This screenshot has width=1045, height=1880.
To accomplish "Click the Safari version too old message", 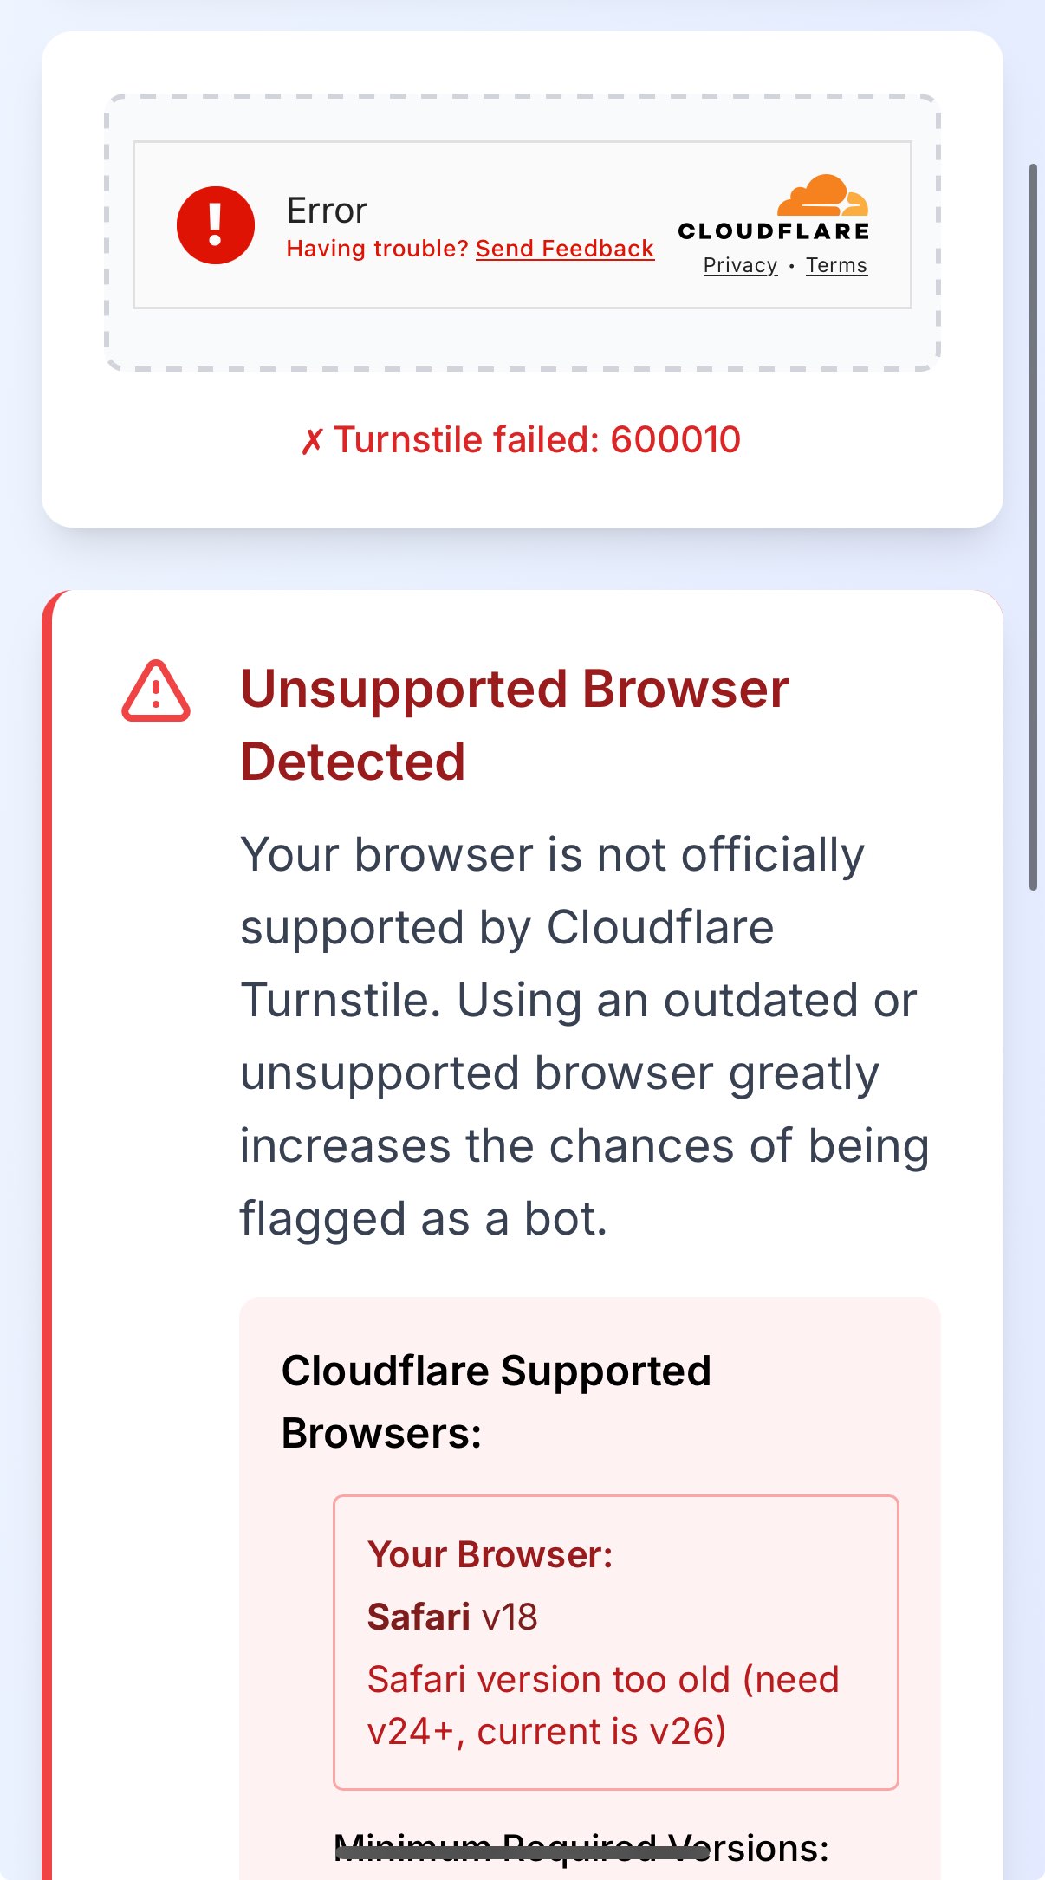I will click(x=602, y=1705).
